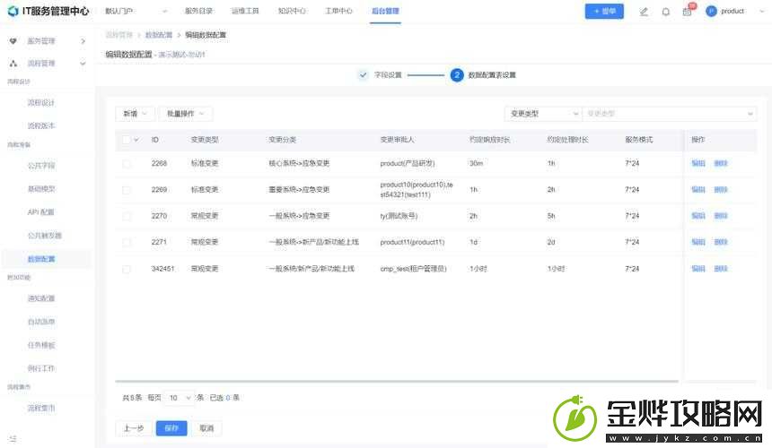Open 公共字段 in the sidebar
Screen dimensions: 772x448
tap(41, 166)
